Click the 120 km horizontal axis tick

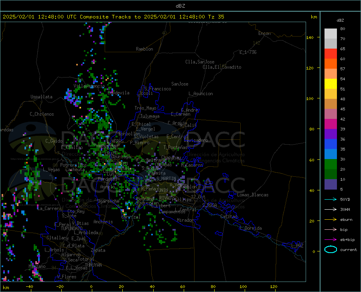274,286
